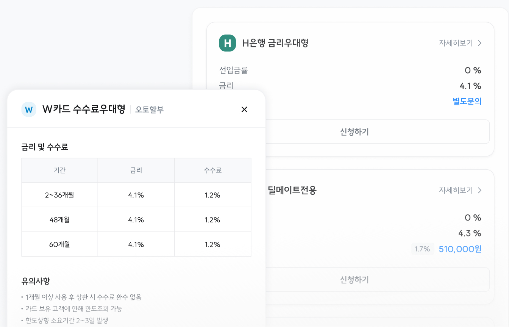Click chevron arrow on 딜메이트전용 card
The width and height of the screenshot is (509, 327).
click(479, 190)
